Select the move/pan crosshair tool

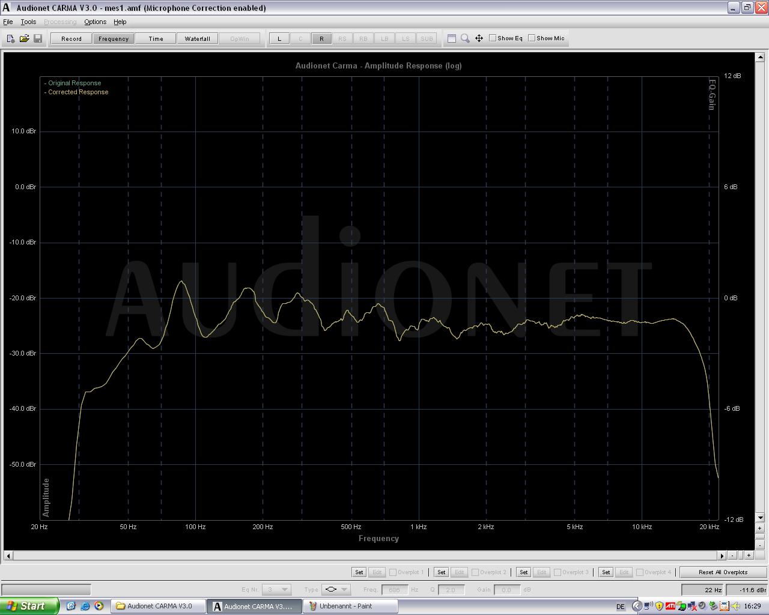(479, 38)
